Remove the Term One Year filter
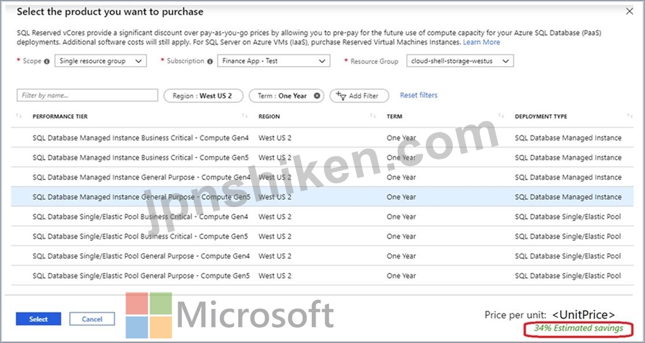 pyautogui.click(x=317, y=96)
